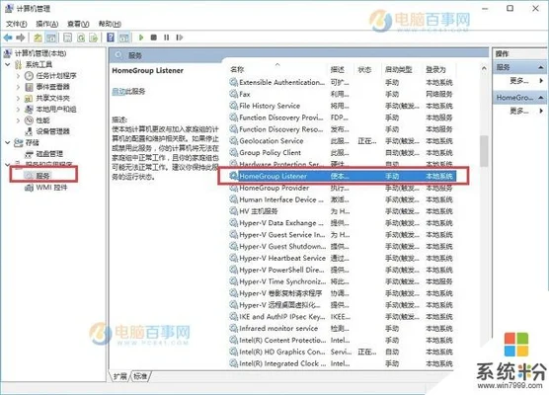Open 设备管理器 in the tree
Screen dimensions: 549x395
click(52, 131)
